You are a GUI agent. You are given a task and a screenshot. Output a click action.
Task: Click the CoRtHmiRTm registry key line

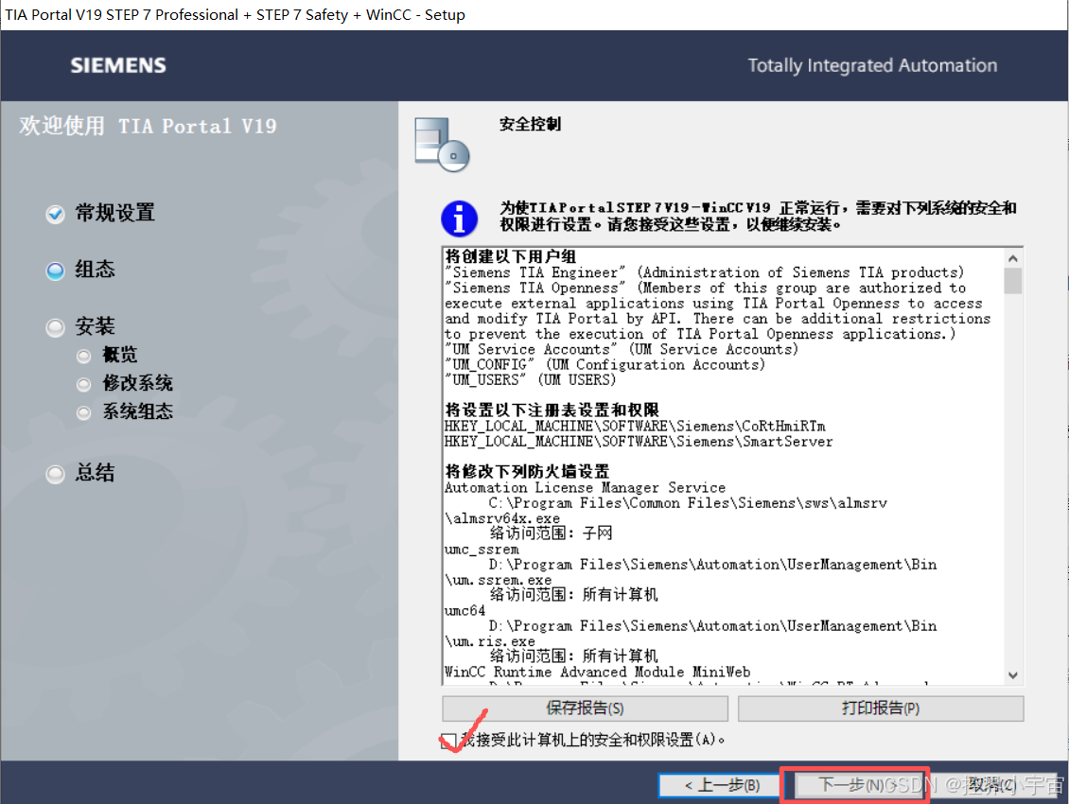[x=635, y=427]
